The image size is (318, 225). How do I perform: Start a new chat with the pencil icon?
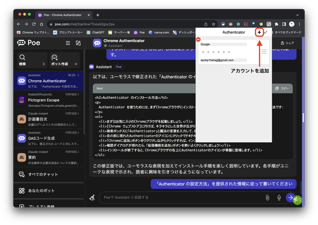[x=78, y=43]
